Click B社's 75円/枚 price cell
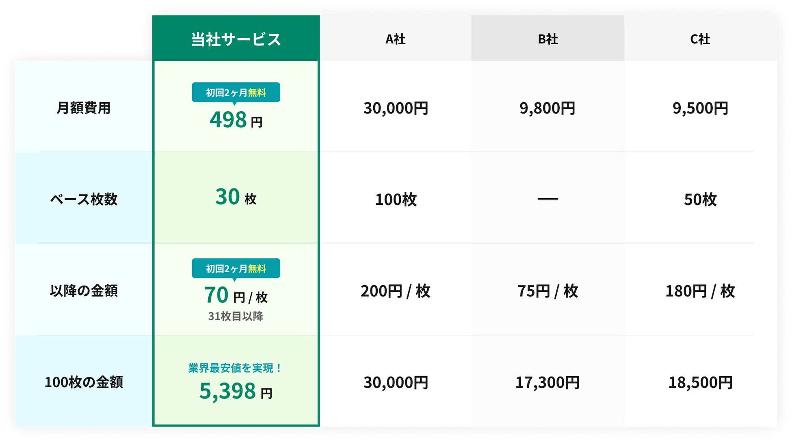Viewport: 792px width, 442px height. tap(547, 291)
